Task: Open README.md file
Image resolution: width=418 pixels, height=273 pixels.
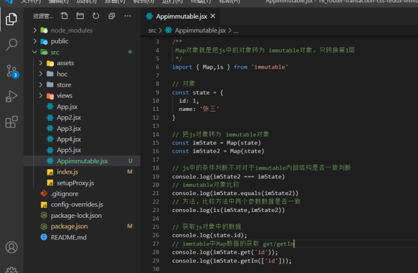Action: (69, 237)
